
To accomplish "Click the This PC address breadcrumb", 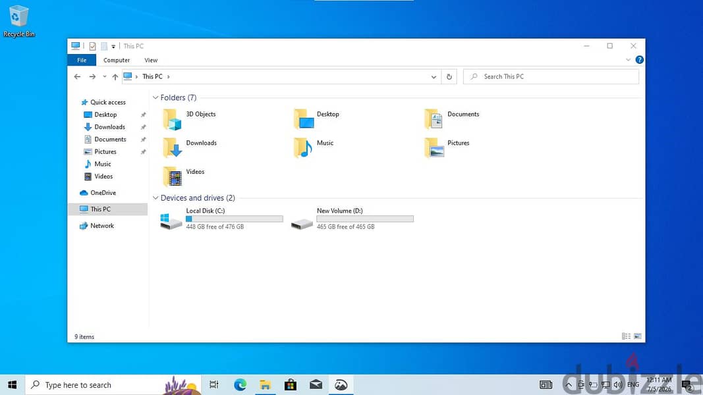I will point(152,76).
